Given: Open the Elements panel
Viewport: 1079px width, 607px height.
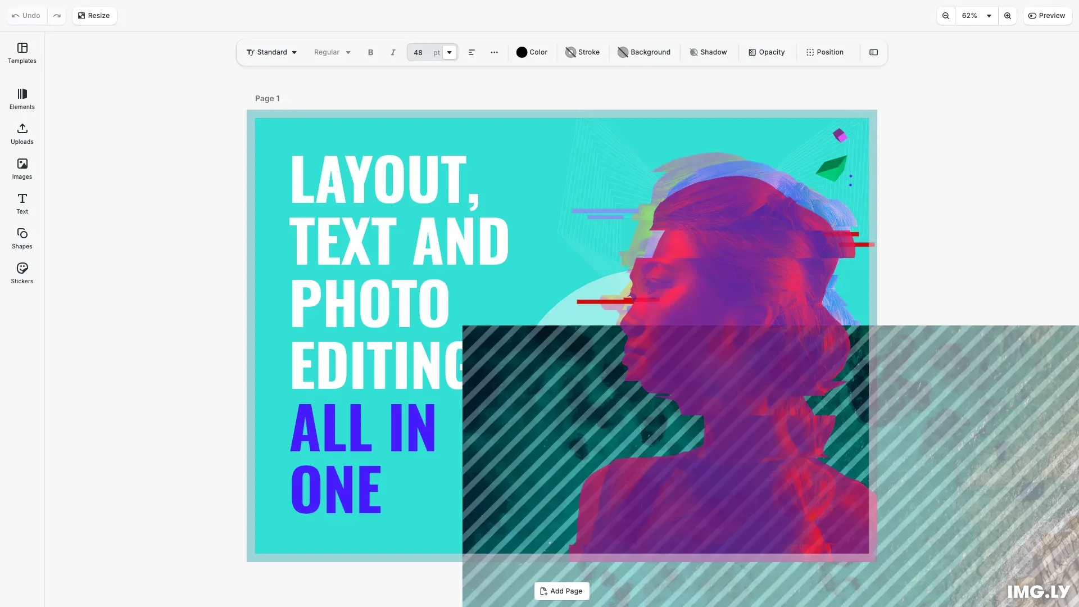Looking at the screenshot, I should [22, 98].
